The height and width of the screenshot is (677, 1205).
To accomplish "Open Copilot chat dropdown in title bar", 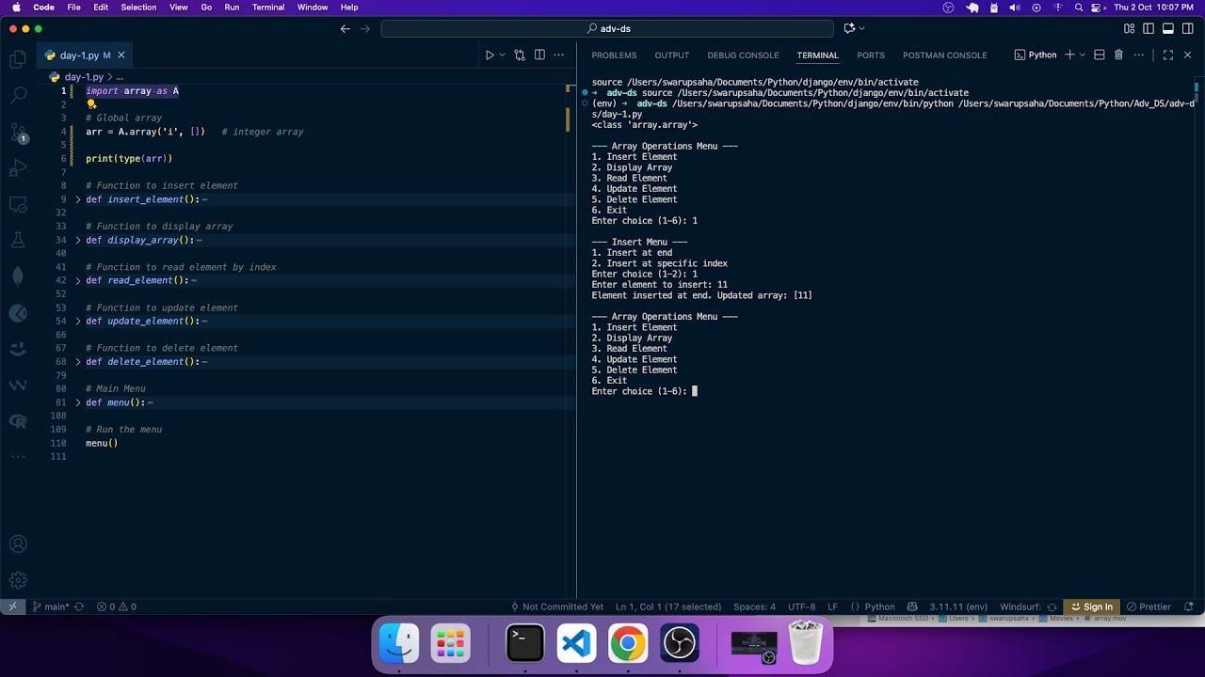I will [861, 29].
